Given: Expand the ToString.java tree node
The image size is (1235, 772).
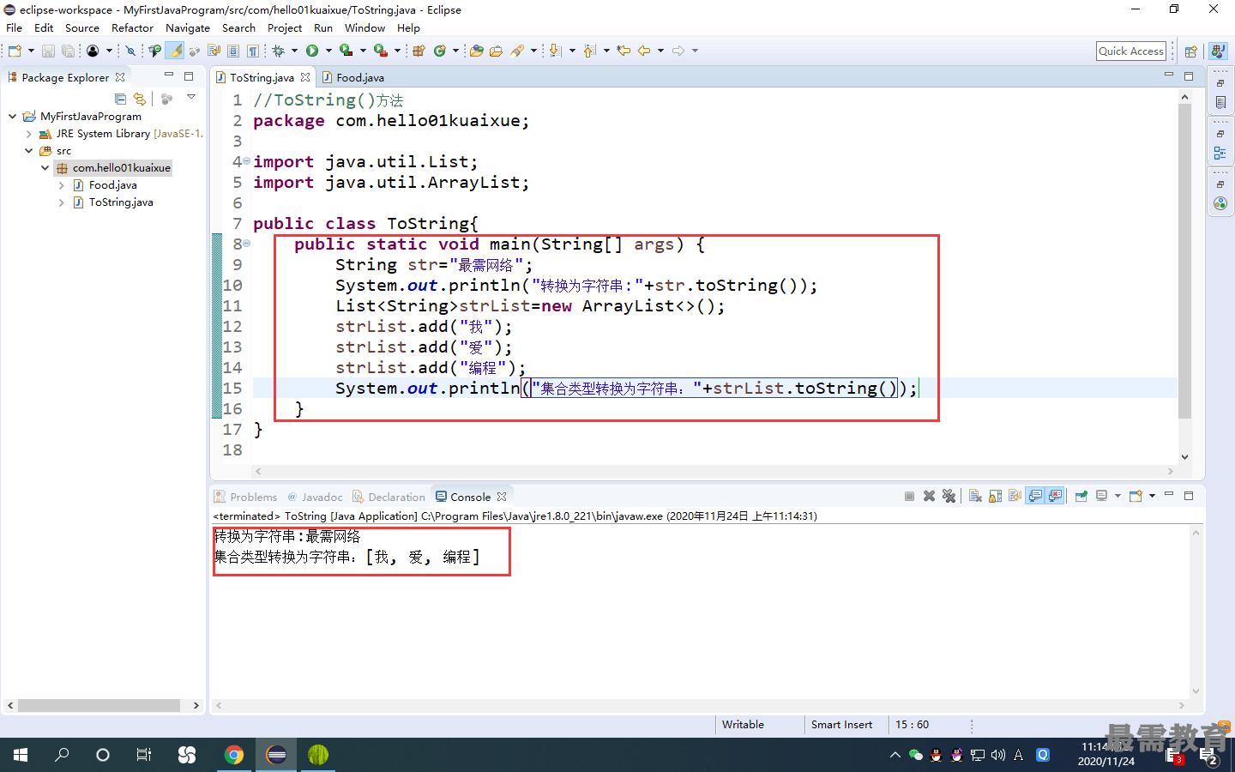Looking at the screenshot, I should (61, 202).
